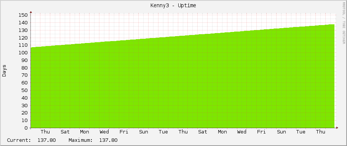Select the "120" value on the Days axis
347x146 pixels.
(x=23, y=38)
